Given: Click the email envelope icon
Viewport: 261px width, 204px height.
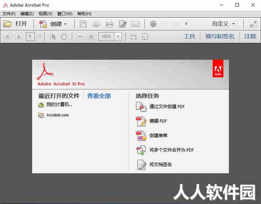Looking at the screenshot, I should [136, 24].
